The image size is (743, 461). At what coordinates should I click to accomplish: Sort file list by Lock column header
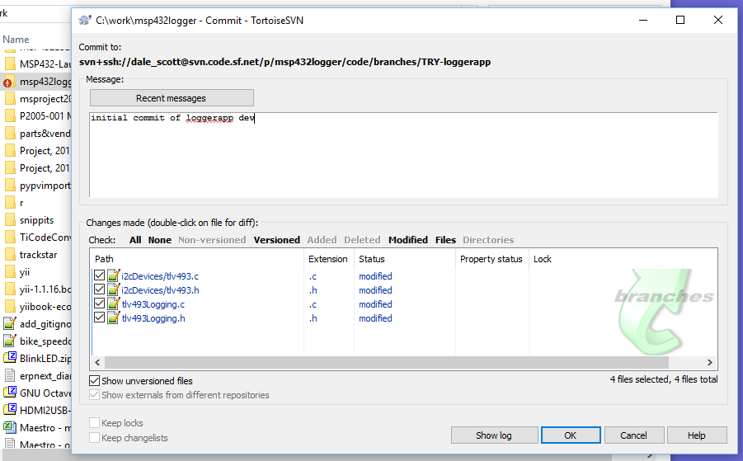(x=543, y=259)
